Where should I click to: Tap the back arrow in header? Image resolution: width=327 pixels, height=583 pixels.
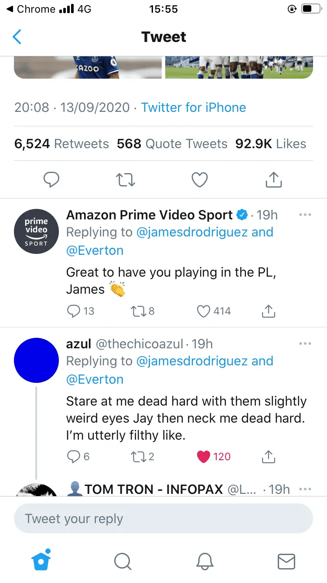click(17, 37)
